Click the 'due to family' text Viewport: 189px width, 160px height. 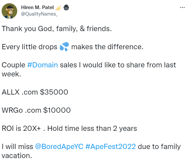pos(159,147)
